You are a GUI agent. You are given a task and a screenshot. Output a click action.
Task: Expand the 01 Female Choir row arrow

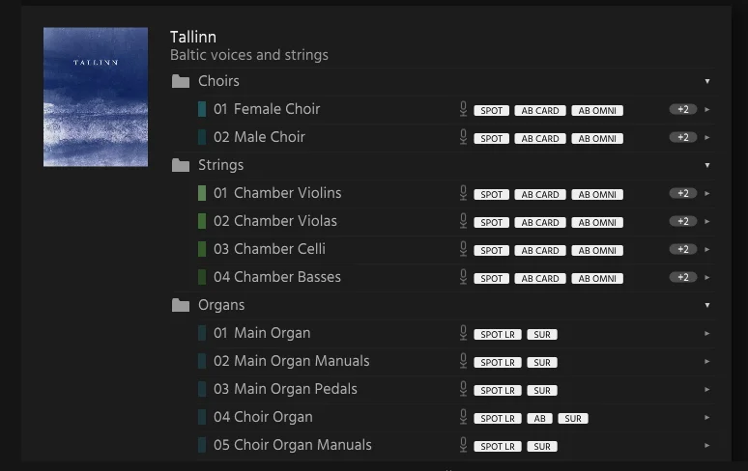pyautogui.click(x=707, y=109)
